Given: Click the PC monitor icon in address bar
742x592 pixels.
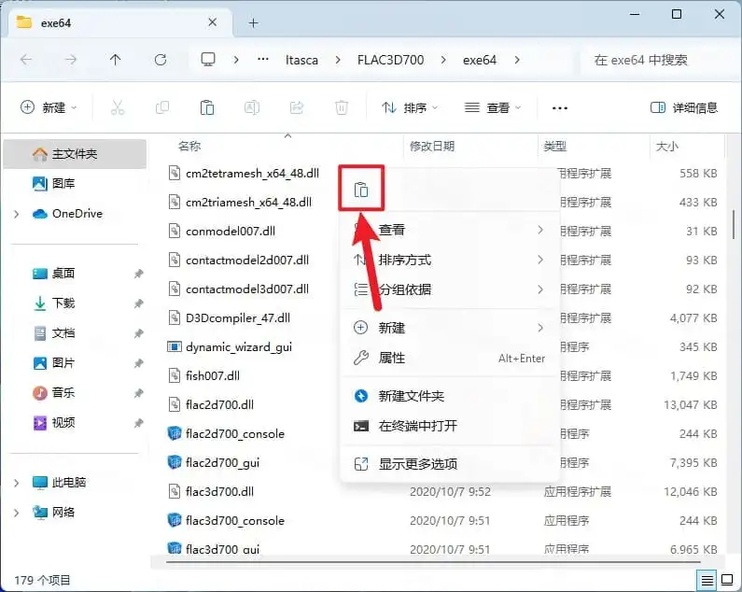Looking at the screenshot, I should tap(208, 60).
